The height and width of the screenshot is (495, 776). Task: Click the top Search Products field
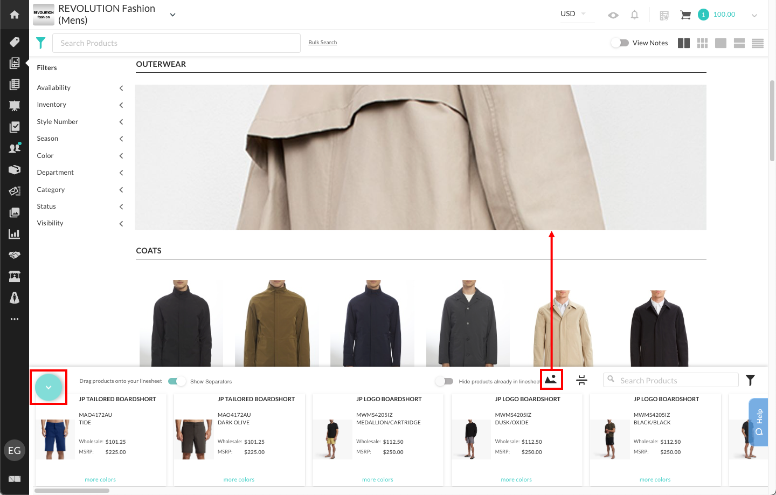click(x=176, y=43)
